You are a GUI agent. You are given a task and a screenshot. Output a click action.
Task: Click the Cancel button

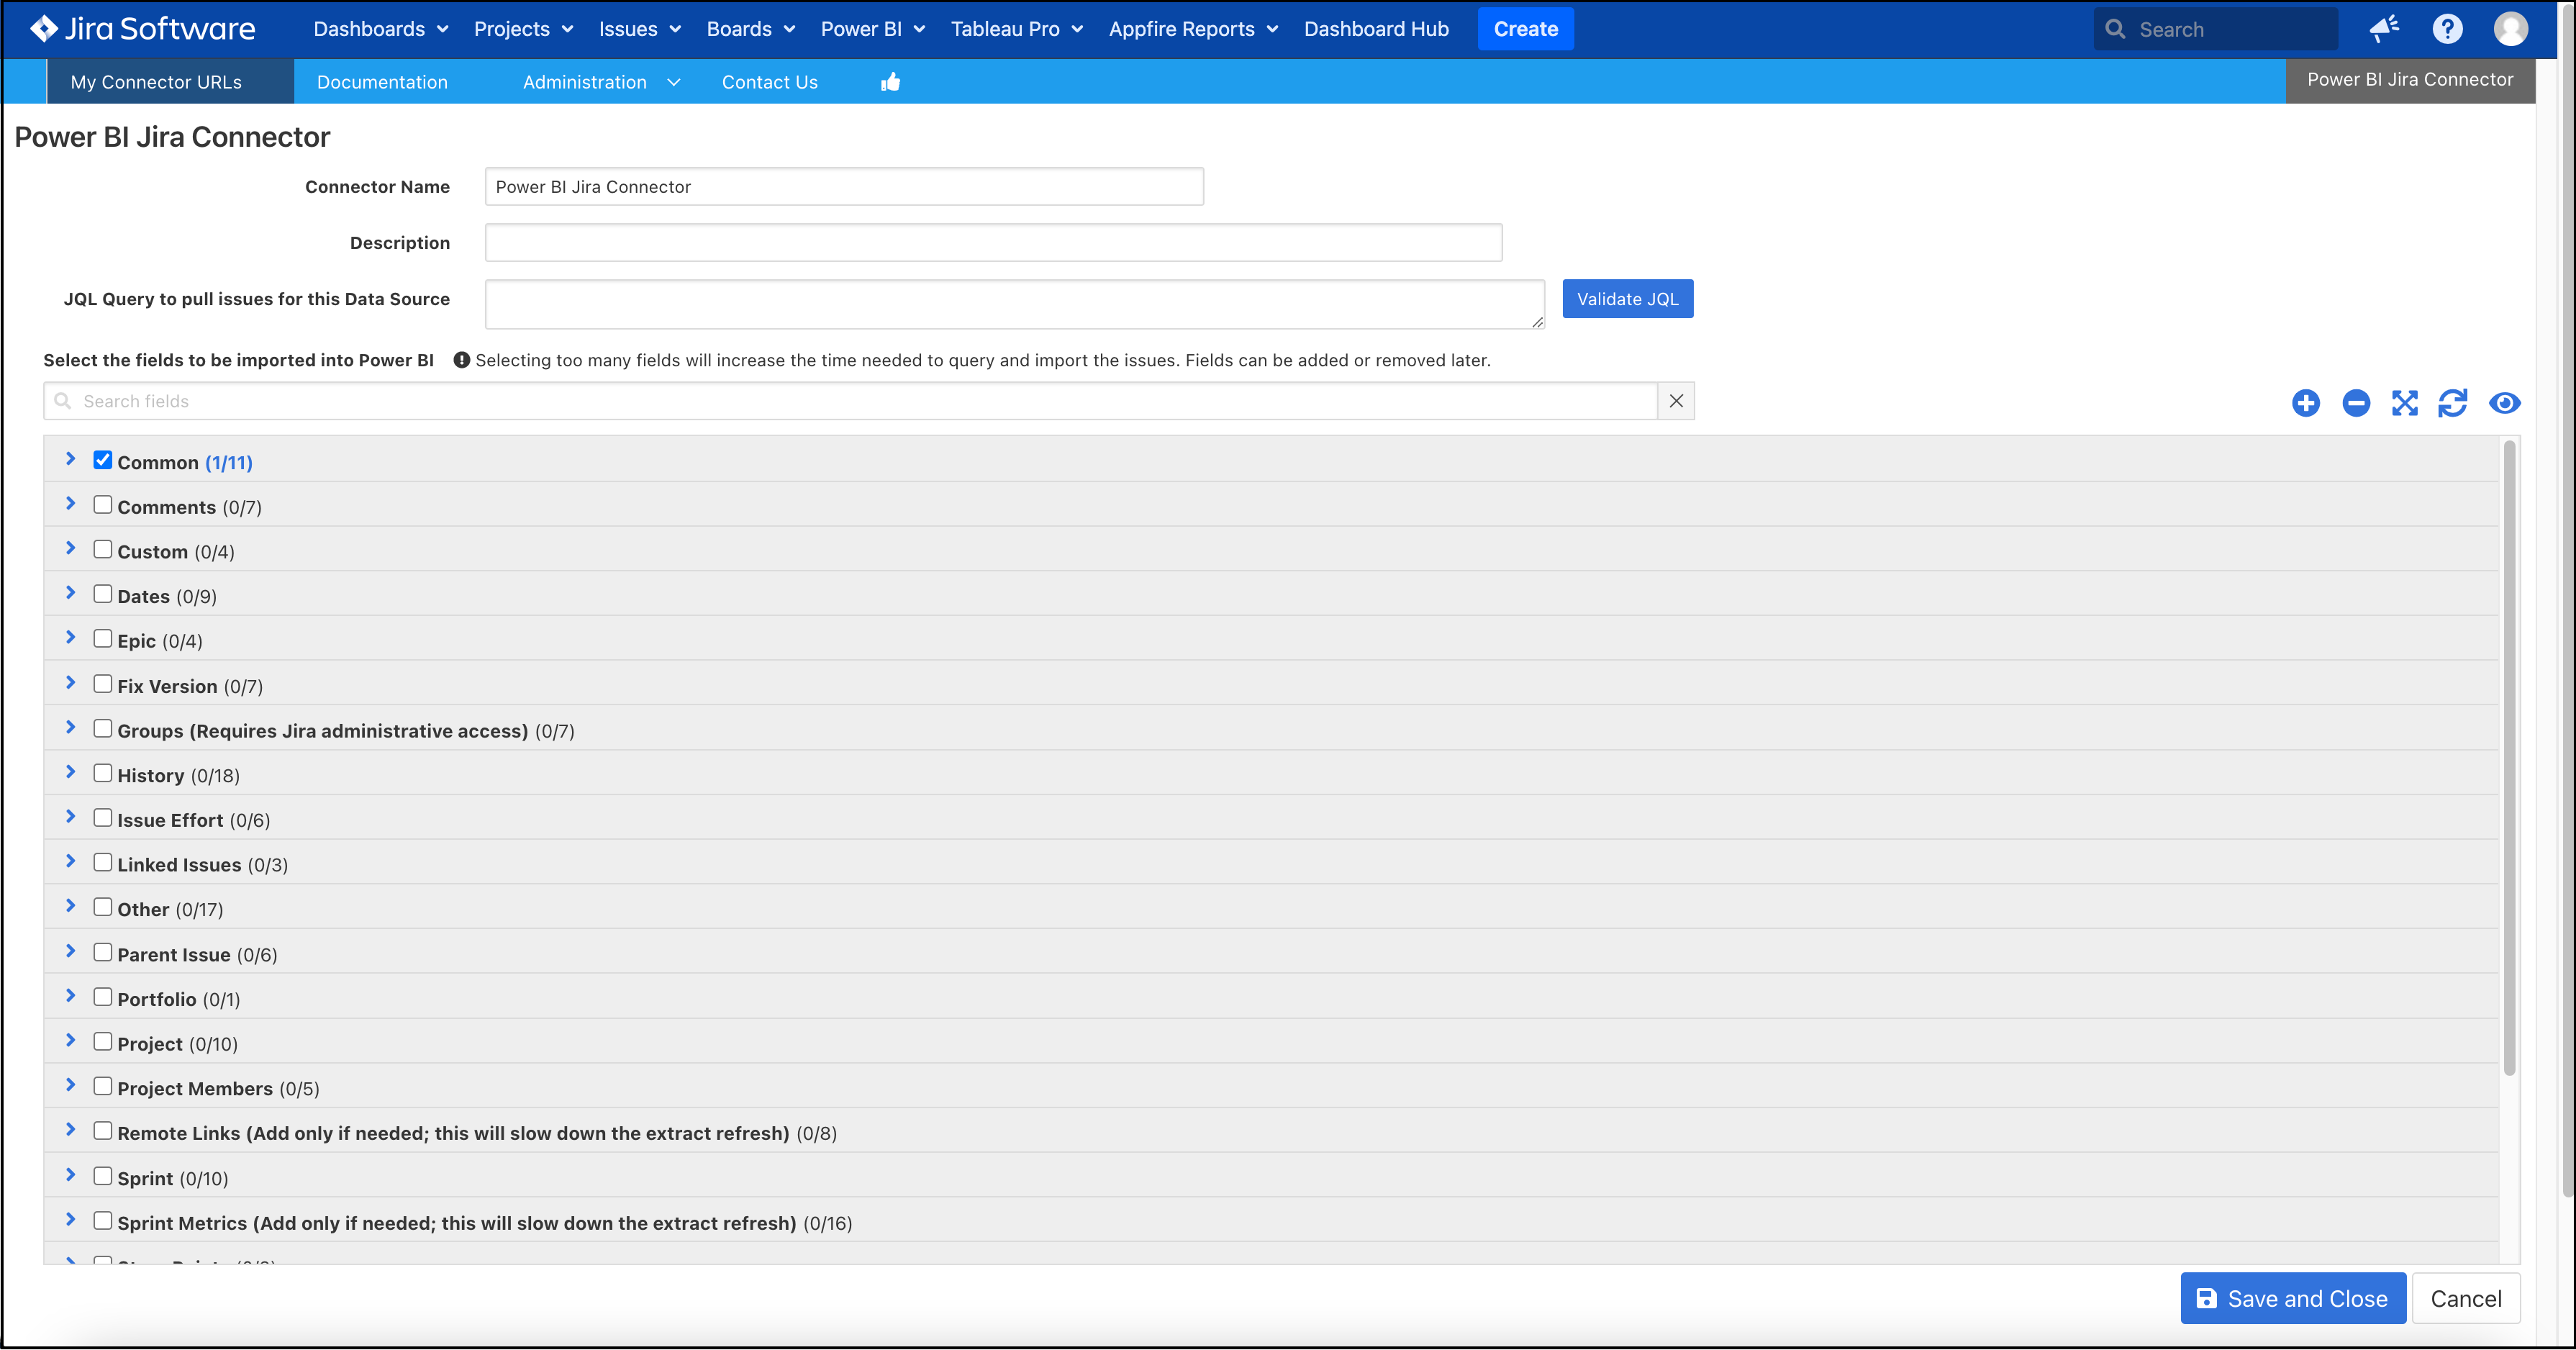click(2465, 1298)
